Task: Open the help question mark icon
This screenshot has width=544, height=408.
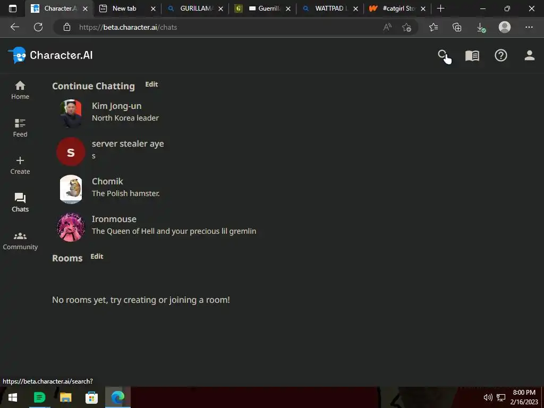Action: point(500,55)
